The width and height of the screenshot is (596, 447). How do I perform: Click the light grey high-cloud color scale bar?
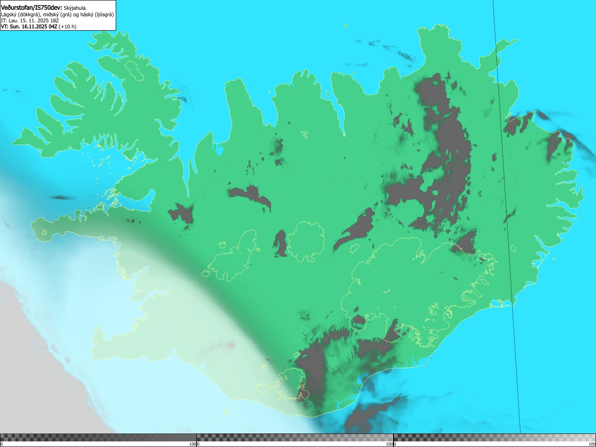coord(494,438)
